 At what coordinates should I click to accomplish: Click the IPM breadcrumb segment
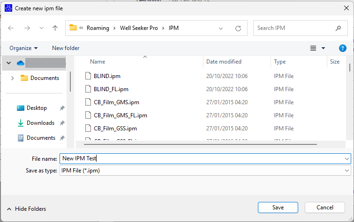(x=173, y=28)
